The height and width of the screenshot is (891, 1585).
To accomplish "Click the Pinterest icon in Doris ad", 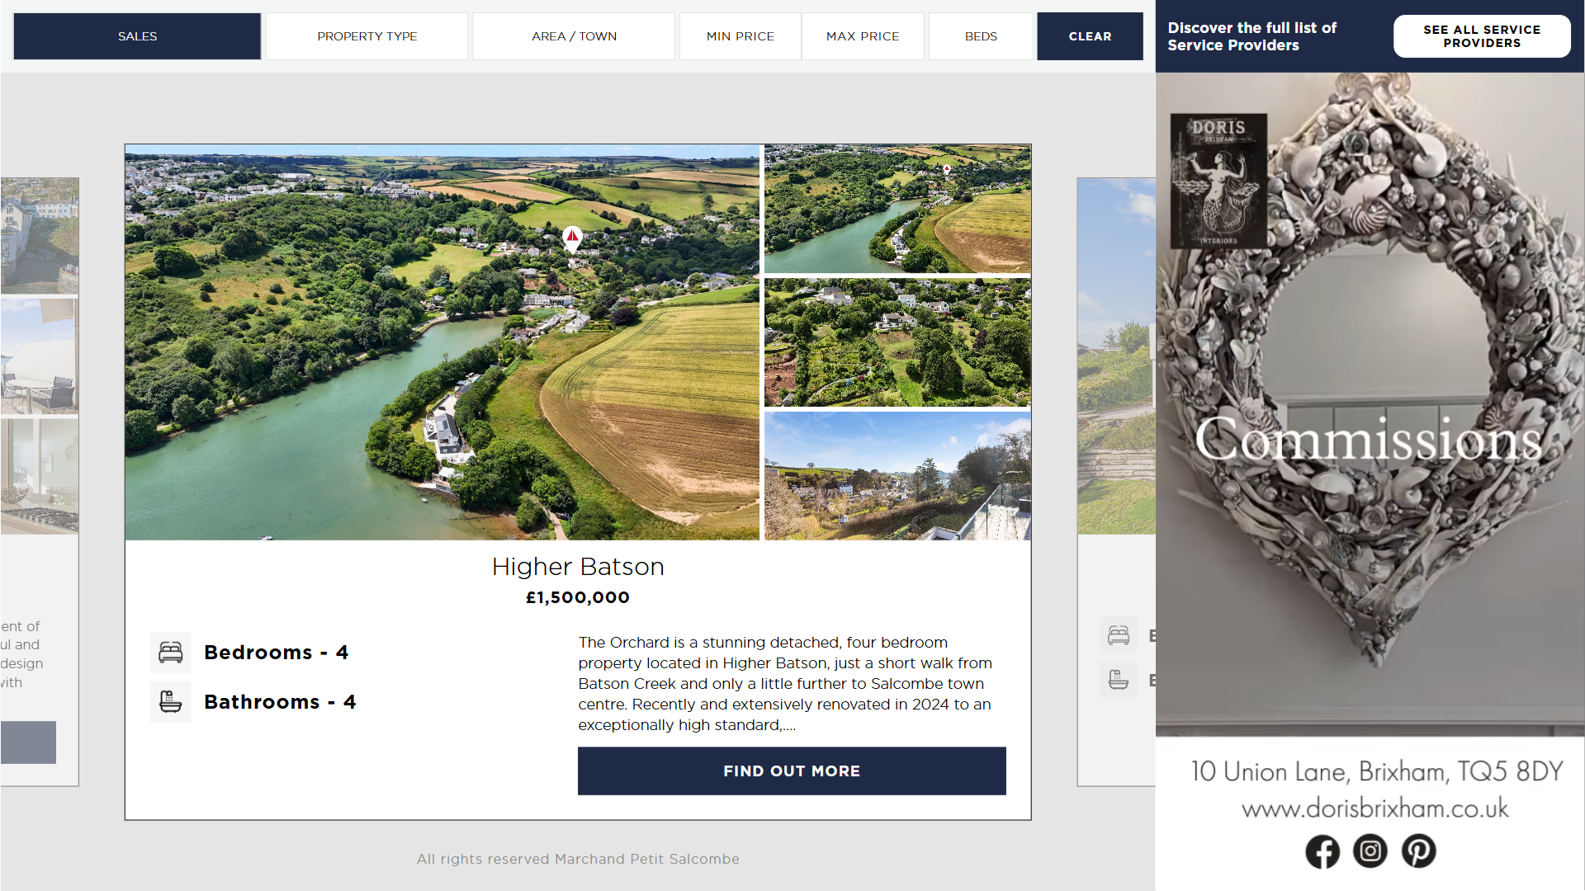I will [1418, 851].
